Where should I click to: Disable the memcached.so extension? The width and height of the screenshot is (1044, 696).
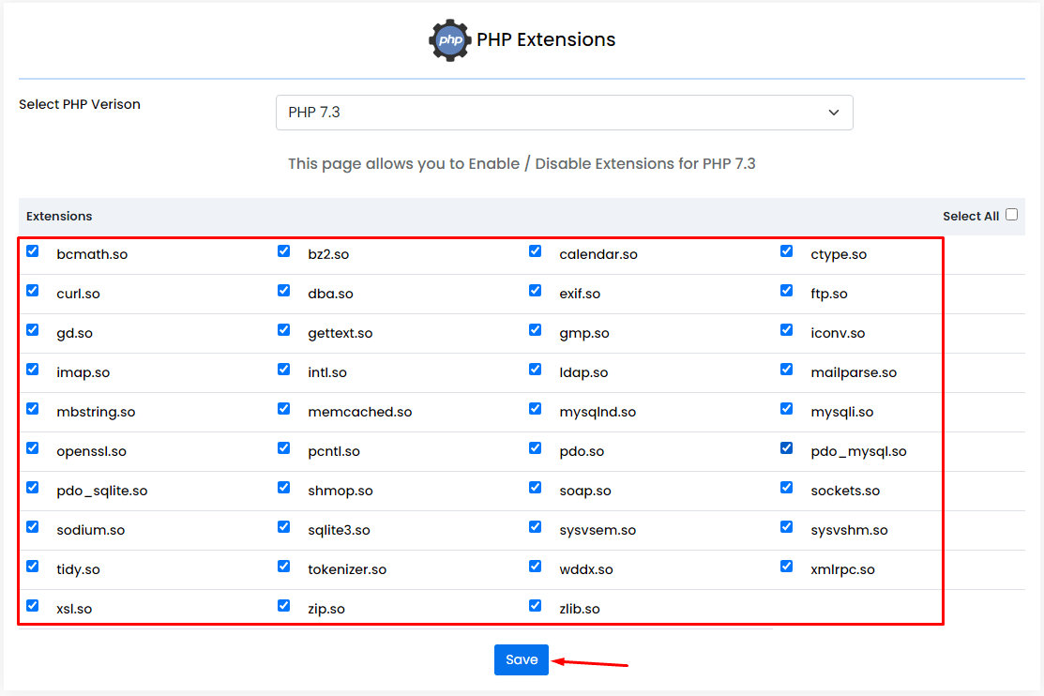pos(283,408)
